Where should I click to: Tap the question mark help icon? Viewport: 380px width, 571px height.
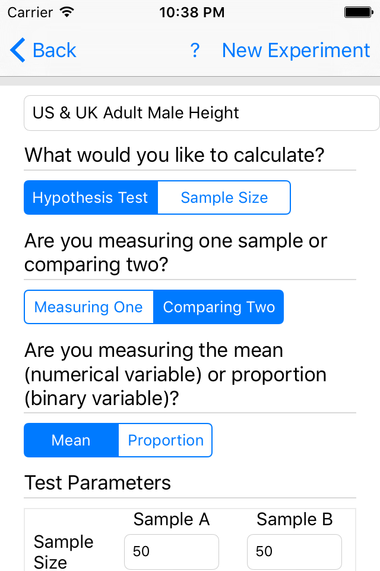pos(195,51)
